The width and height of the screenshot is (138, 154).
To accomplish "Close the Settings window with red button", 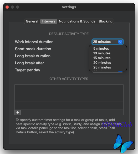I will [x=7, y=7].
